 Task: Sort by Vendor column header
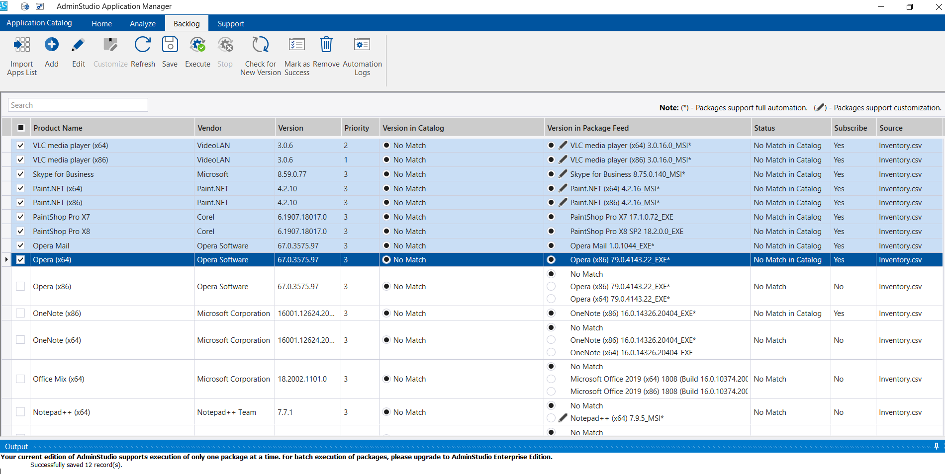[x=235, y=128]
